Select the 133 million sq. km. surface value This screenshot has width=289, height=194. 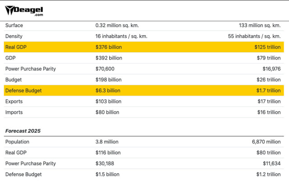(x=260, y=25)
